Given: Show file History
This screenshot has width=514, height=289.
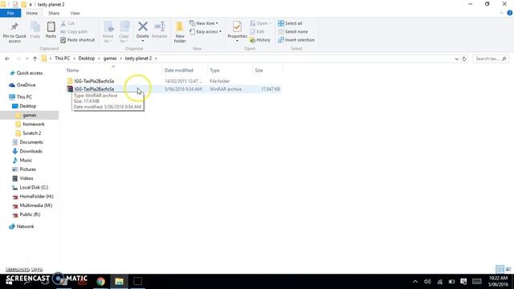Looking at the screenshot, I should pyautogui.click(x=260, y=39).
